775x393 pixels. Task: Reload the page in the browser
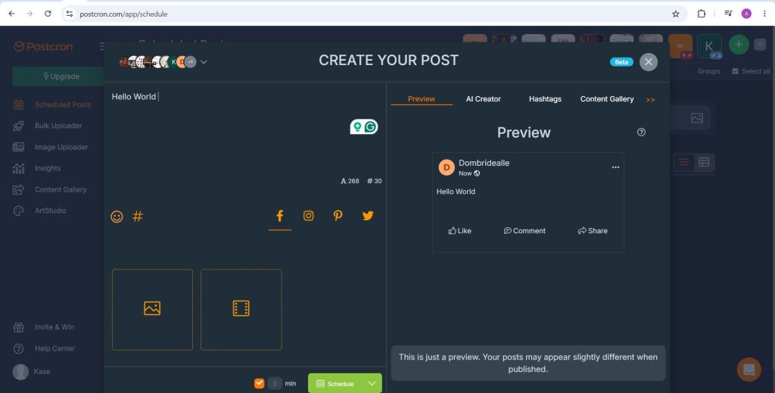[48, 14]
